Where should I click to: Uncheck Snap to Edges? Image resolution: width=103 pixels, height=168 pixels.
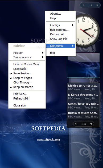[27, 78]
